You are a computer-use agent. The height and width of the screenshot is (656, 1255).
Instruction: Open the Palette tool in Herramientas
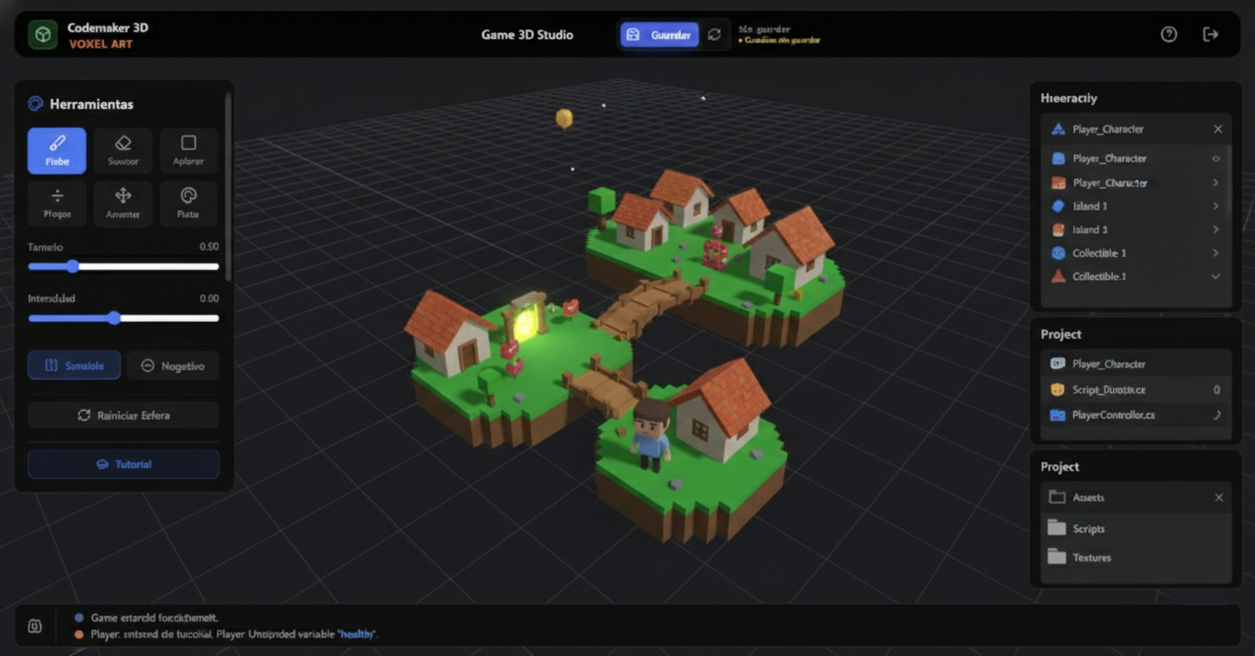tap(188, 203)
